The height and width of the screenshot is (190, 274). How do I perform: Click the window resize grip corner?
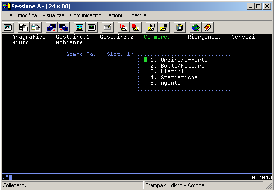[269, 185]
